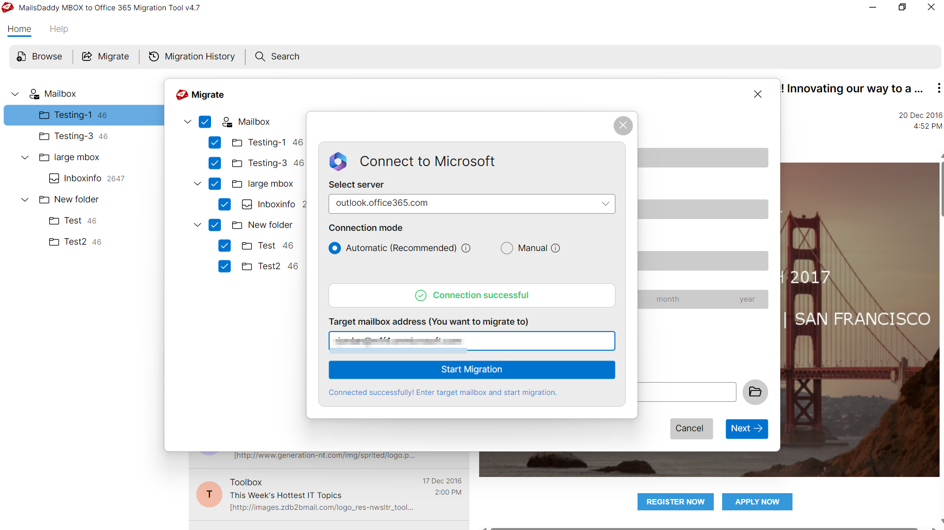Click the Microsoft 365 logo icon
The height and width of the screenshot is (530, 944).
point(338,161)
